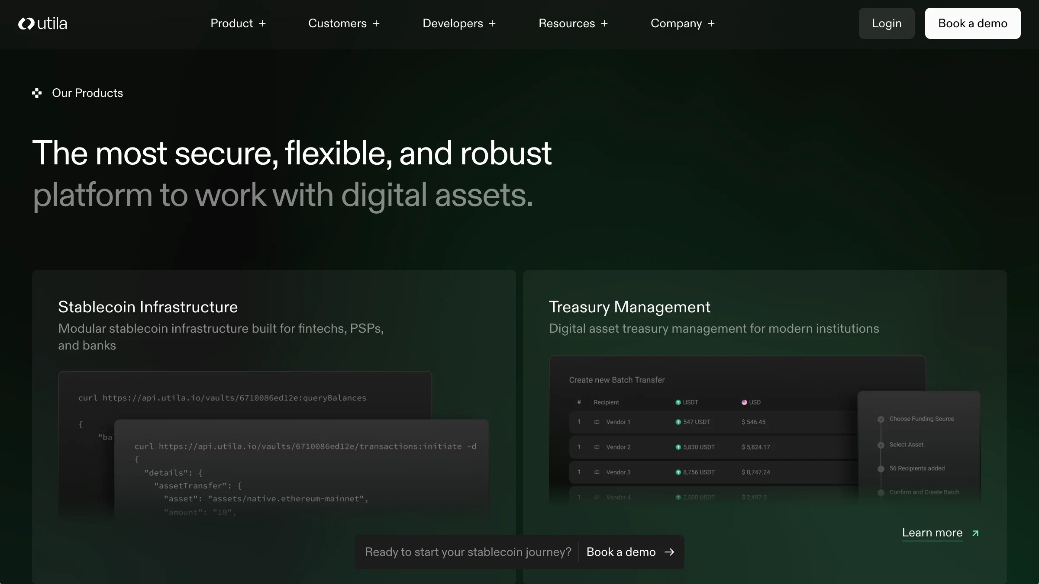
Task: Click the USDT coin icon in header
Action: pos(678,402)
